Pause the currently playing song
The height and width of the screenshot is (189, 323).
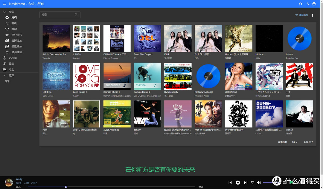[238, 182]
